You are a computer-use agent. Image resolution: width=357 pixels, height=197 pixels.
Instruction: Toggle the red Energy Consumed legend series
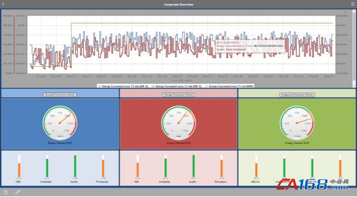click(176, 85)
